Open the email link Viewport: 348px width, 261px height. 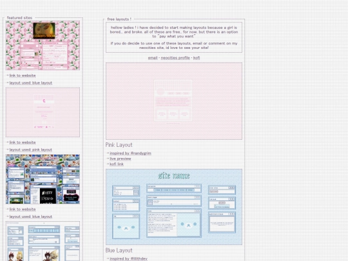click(x=153, y=58)
